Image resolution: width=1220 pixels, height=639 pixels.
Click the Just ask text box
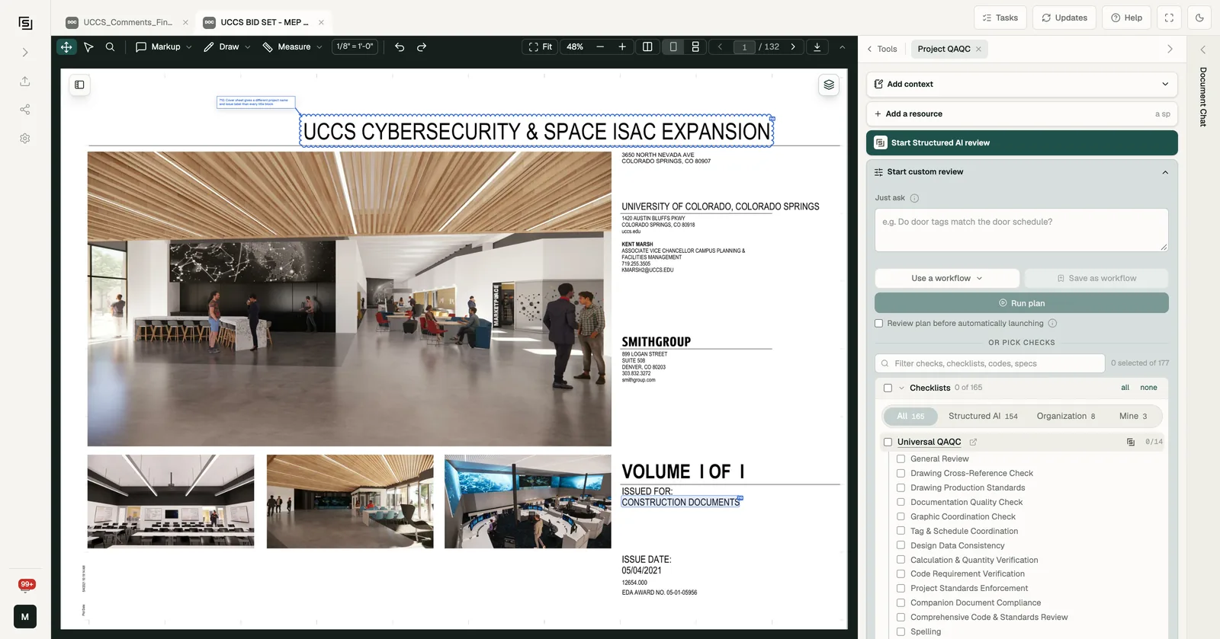[x=1022, y=230]
